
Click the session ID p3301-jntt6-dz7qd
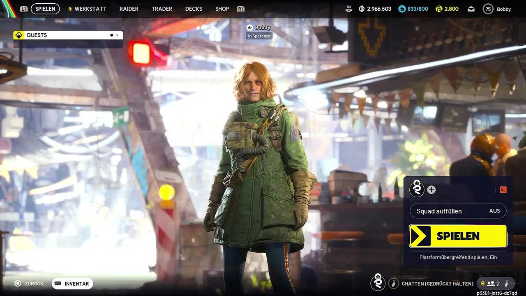pos(497,293)
